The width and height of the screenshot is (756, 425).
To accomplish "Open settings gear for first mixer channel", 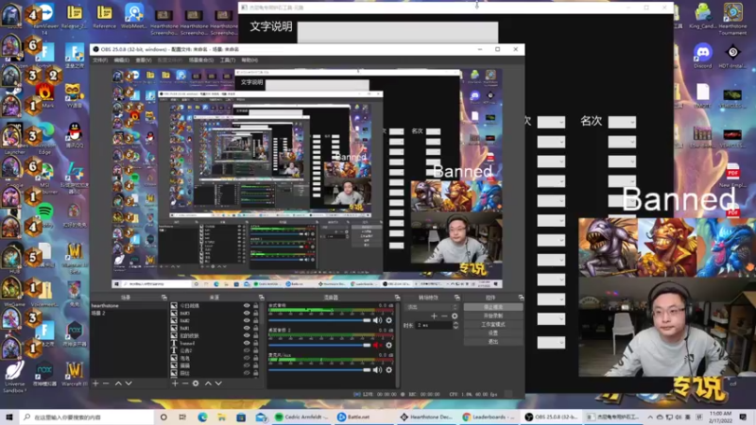I will click(388, 320).
